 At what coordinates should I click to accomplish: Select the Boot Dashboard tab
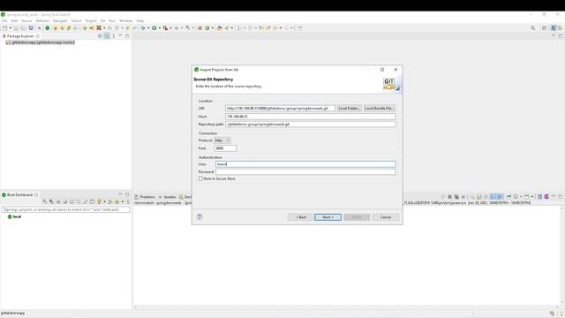point(19,194)
